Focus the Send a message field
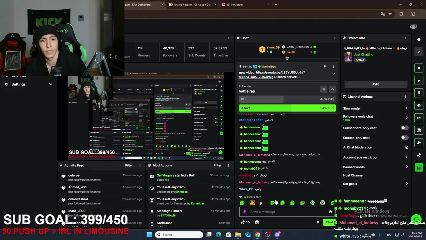The width and height of the screenshot is (426, 240). (x=288, y=212)
